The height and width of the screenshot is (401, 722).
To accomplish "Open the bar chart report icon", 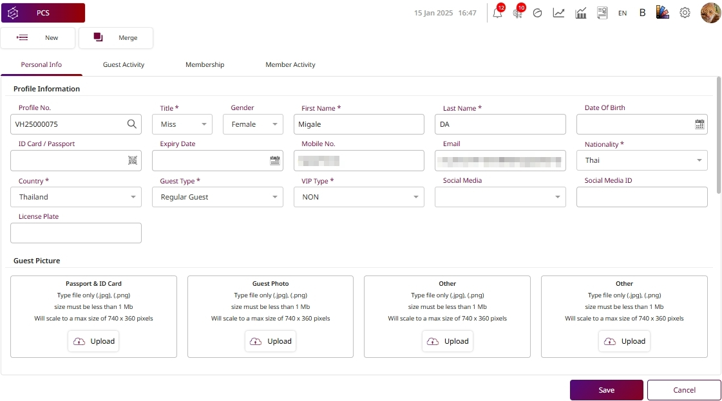I will click(580, 13).
